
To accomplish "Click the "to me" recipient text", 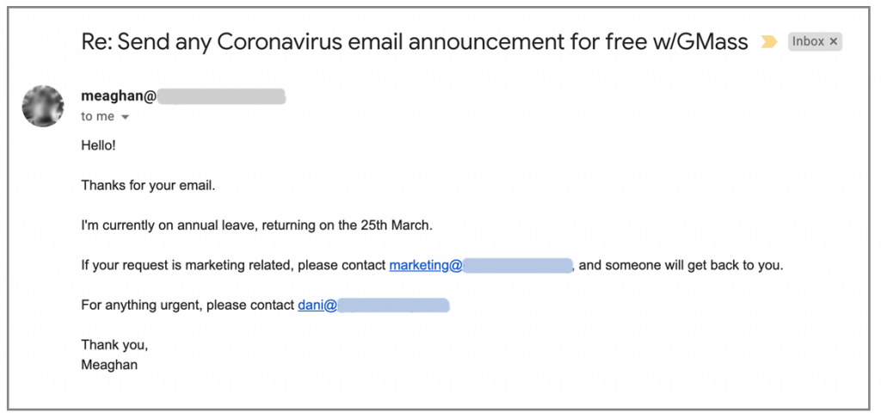I will (97, 117).
